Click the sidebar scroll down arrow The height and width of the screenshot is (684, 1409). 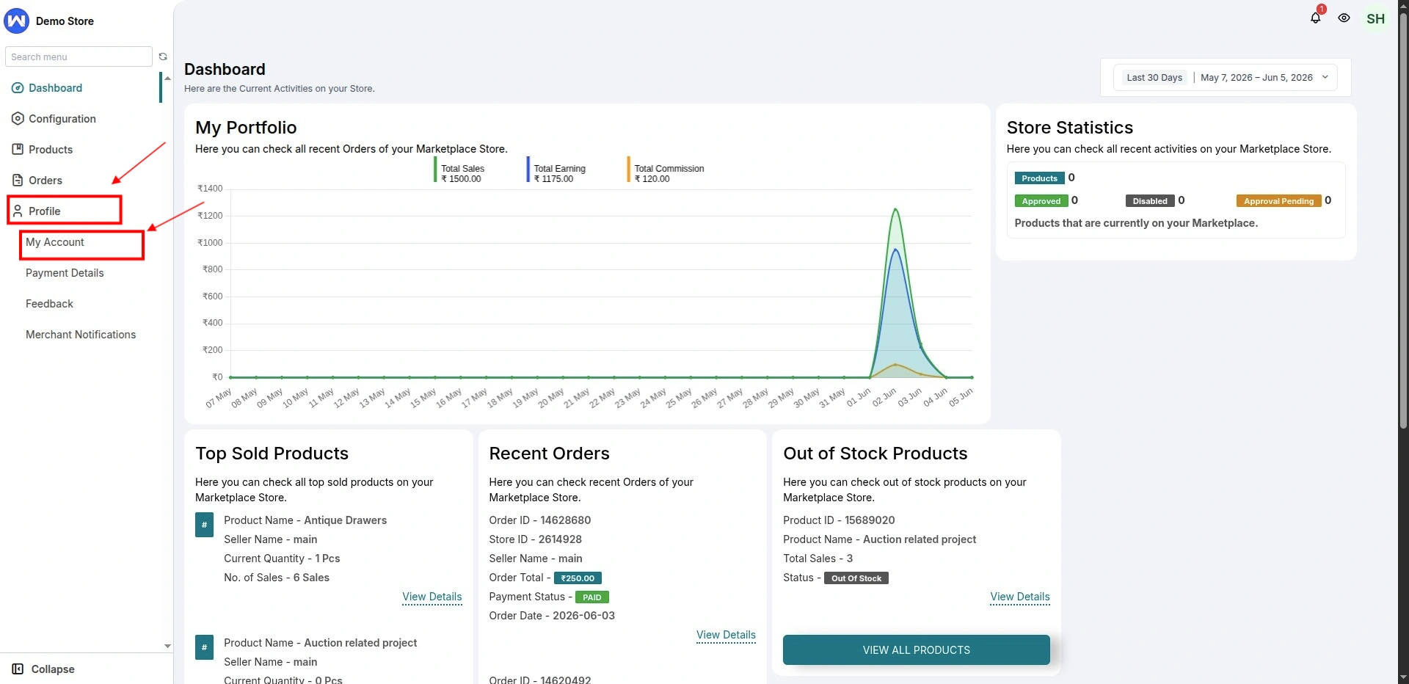pyautogui.click(x=167, y=647)
